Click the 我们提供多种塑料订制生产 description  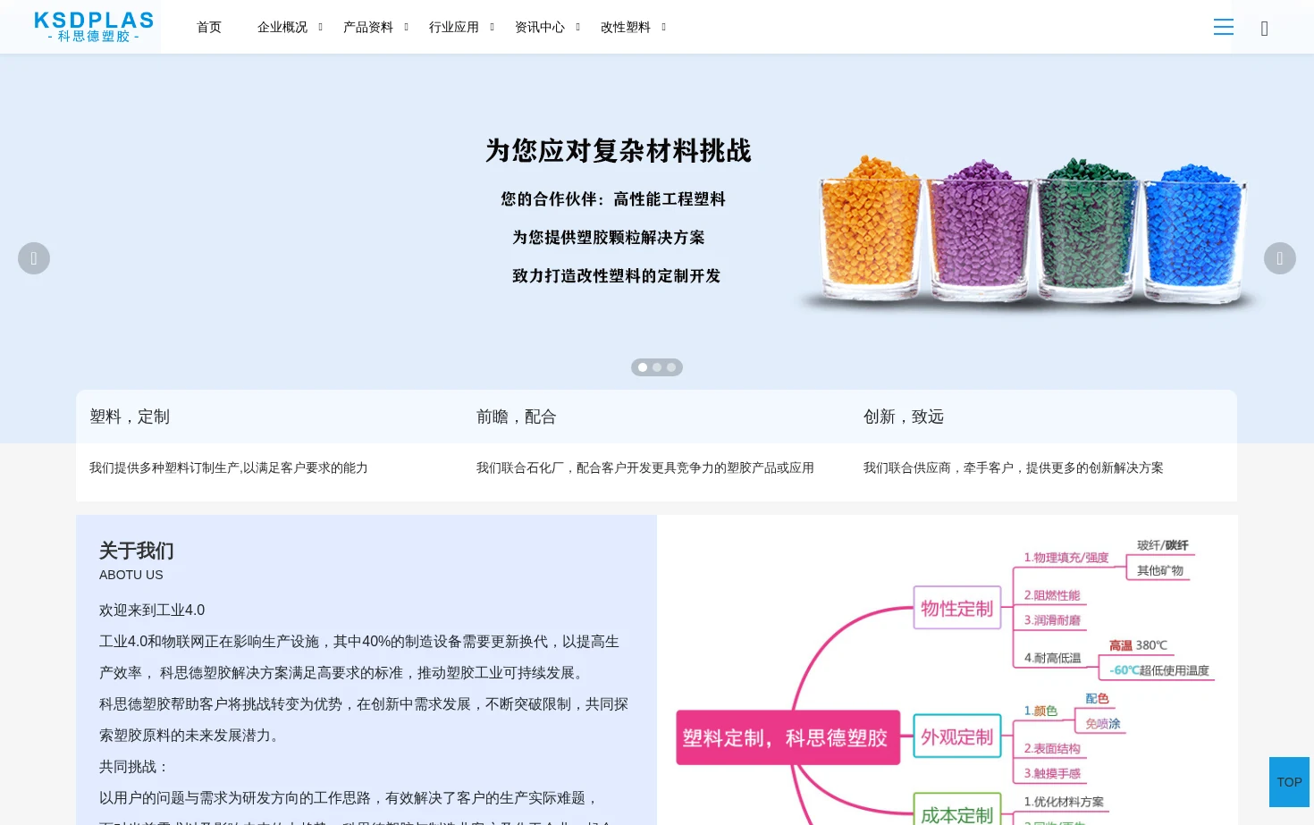click(229, 467)
